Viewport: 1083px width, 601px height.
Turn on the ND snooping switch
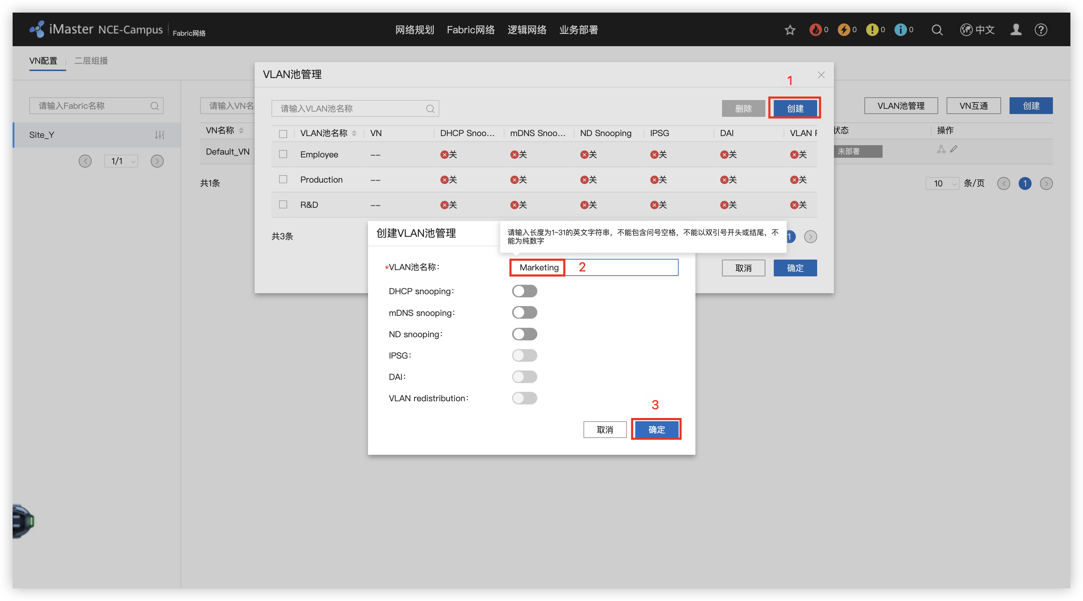point(524,334)
